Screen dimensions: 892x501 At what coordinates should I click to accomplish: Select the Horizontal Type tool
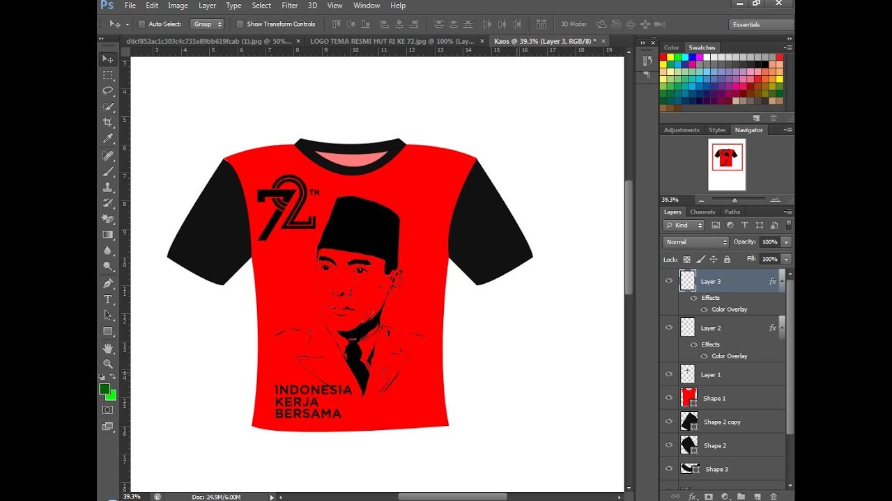coord(107,300)
